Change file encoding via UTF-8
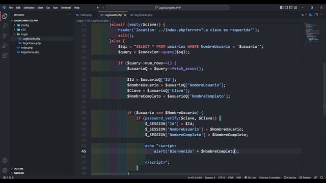Screen dimensions: 326x183 tap(222, 177)
